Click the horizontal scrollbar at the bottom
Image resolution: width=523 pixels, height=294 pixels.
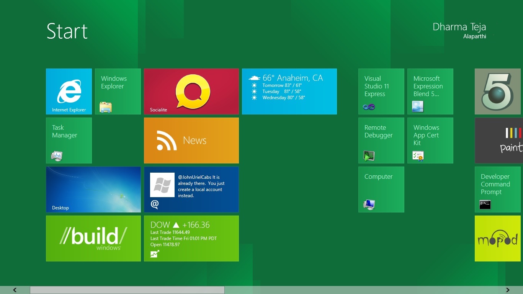(x=128, y=290)
